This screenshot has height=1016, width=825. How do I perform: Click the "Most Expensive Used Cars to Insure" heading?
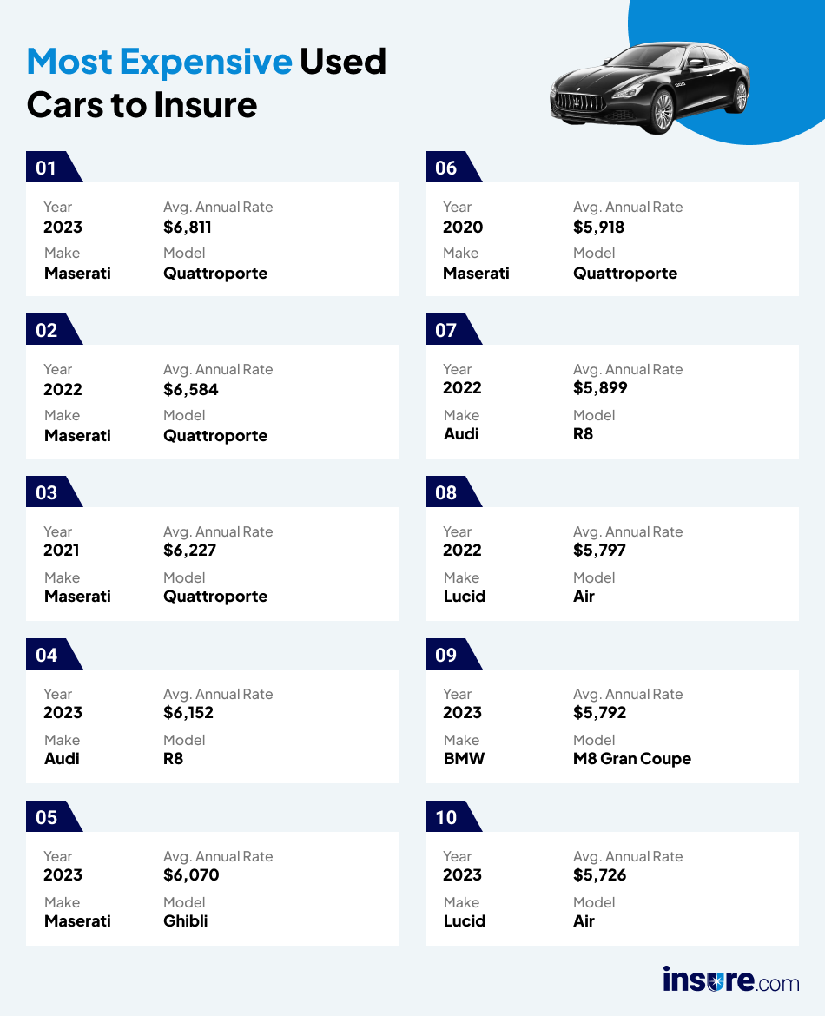point(207,83)
